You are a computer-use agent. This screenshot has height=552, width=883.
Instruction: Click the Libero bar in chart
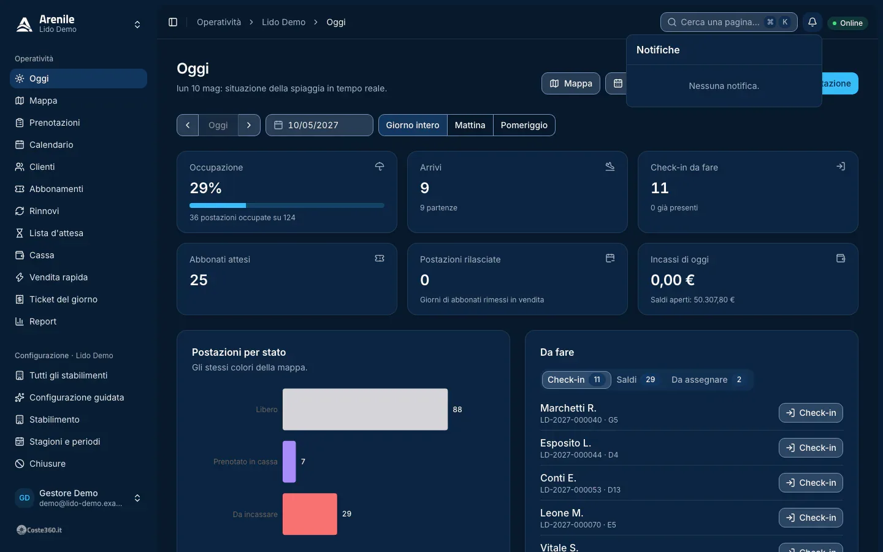pos(365,409)
